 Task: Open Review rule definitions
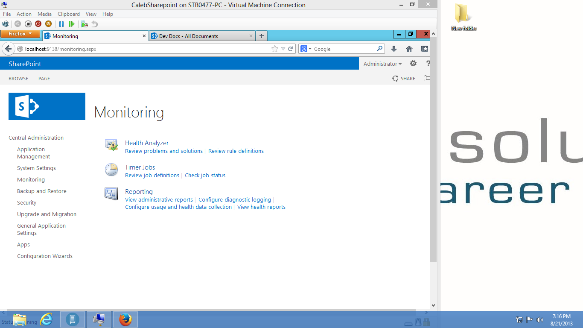(x=236, y=151)
